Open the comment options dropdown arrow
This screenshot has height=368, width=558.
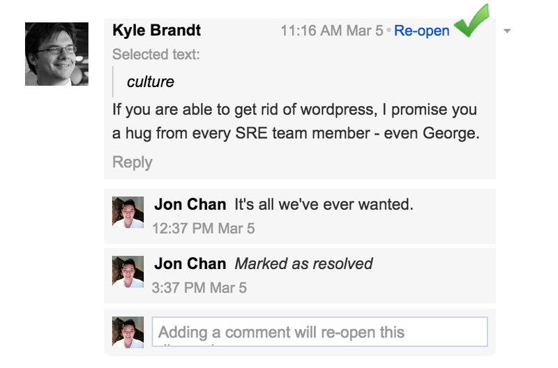508,31
